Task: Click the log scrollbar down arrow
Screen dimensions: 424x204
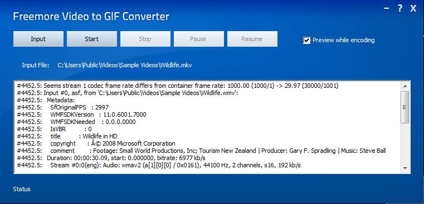Action: [405, 168]
